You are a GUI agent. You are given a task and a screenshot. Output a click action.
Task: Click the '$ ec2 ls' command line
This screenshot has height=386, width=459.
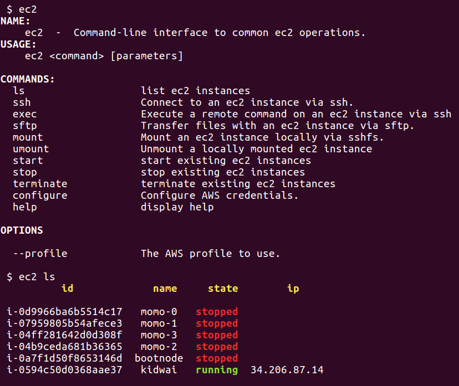tap(30, 277)
